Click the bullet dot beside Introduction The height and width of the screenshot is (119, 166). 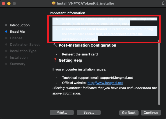click(x=6, y=25)
